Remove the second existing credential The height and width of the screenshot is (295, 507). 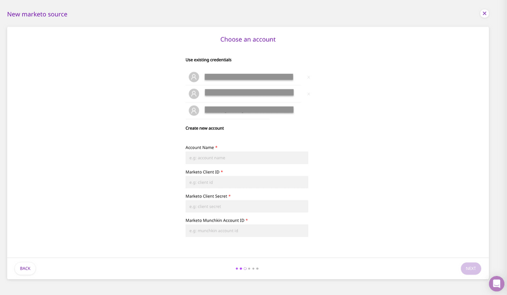[308, 94]
